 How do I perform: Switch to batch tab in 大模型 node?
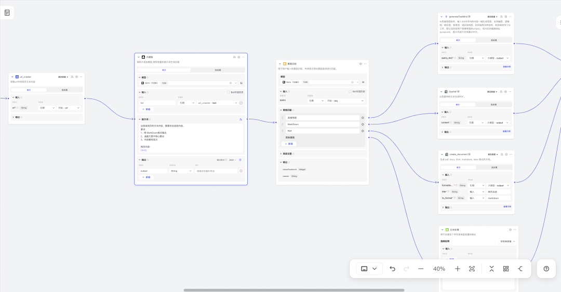coord(218,69)
